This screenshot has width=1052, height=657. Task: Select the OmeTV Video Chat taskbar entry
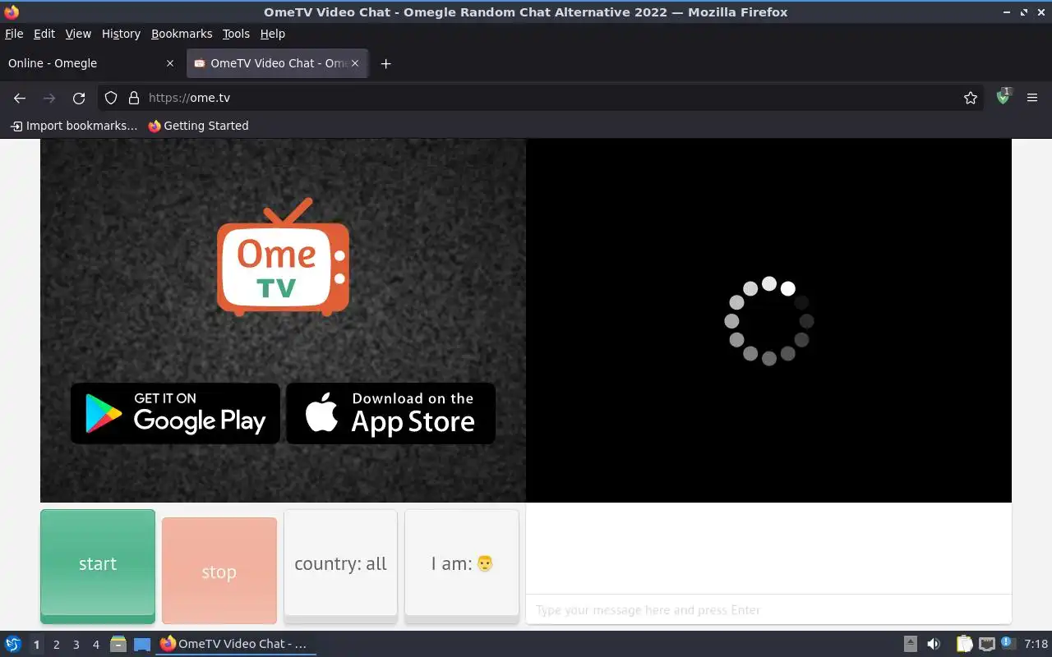pyautogui.click(x=236, y=644)
